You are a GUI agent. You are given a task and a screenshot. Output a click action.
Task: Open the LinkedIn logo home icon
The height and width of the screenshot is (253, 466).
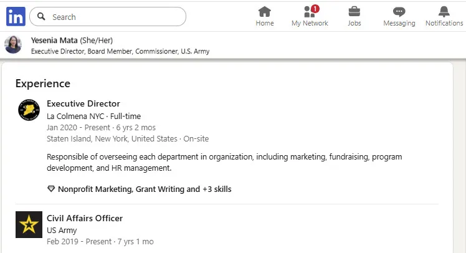pyautogui.click(x=16, y=17)
